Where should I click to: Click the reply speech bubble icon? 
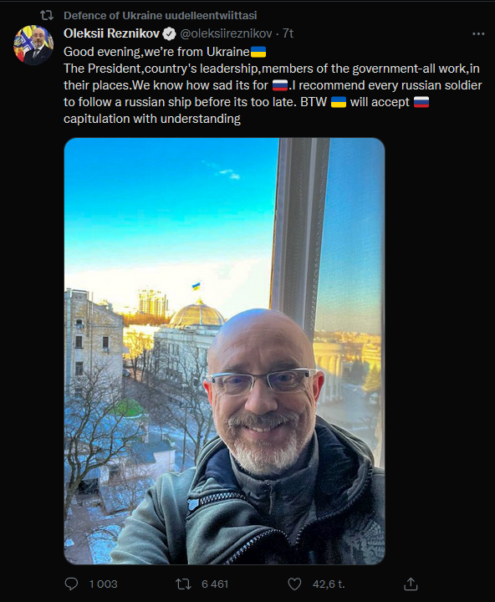[x=71, y=584]
